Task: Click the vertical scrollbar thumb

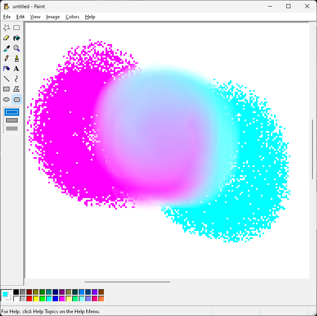Action: pos(313,149)
